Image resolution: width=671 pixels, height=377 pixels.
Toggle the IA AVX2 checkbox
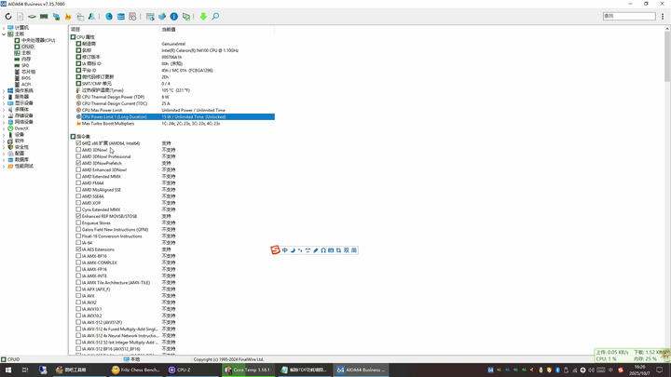coord(78,303)
